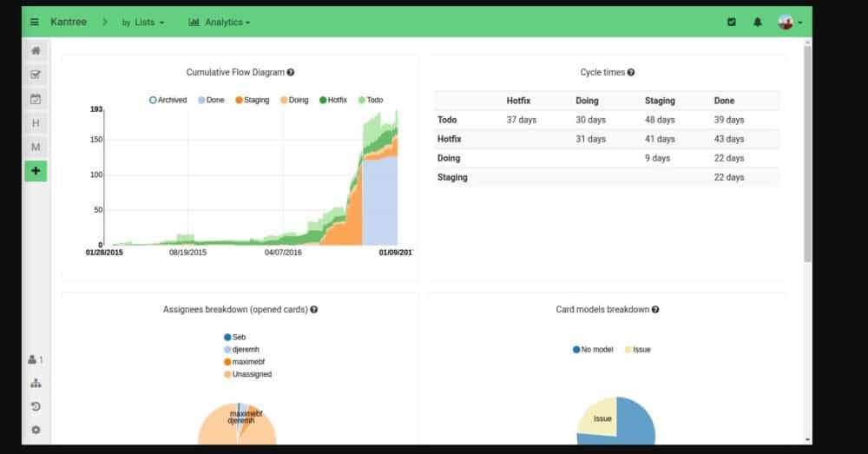
Task: Open the history icon in sidebar
Action: pos(36,406)
